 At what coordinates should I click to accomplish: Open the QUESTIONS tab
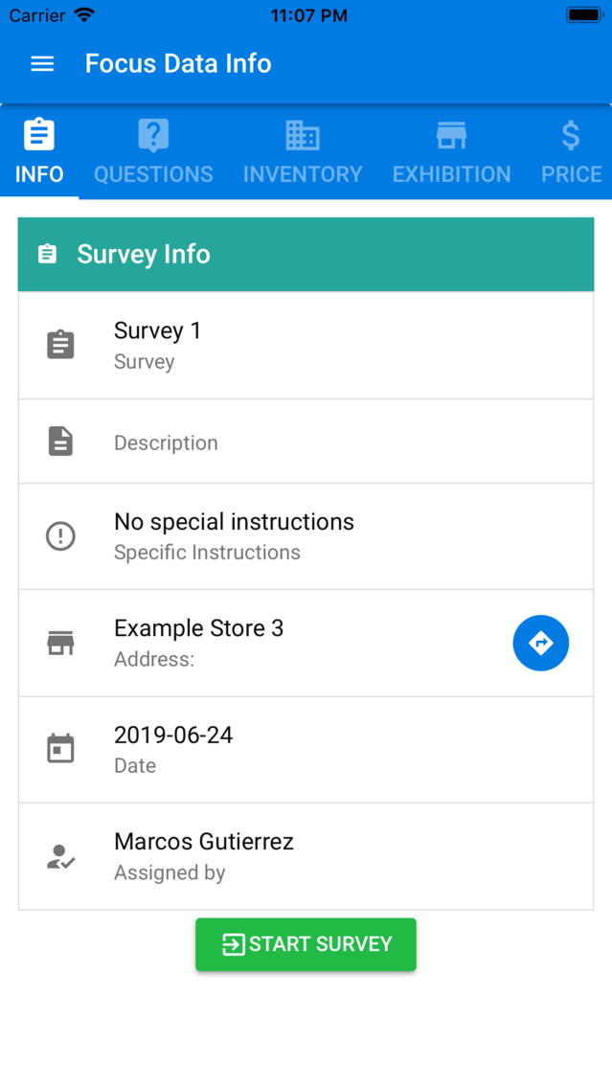tap(153, 152)
